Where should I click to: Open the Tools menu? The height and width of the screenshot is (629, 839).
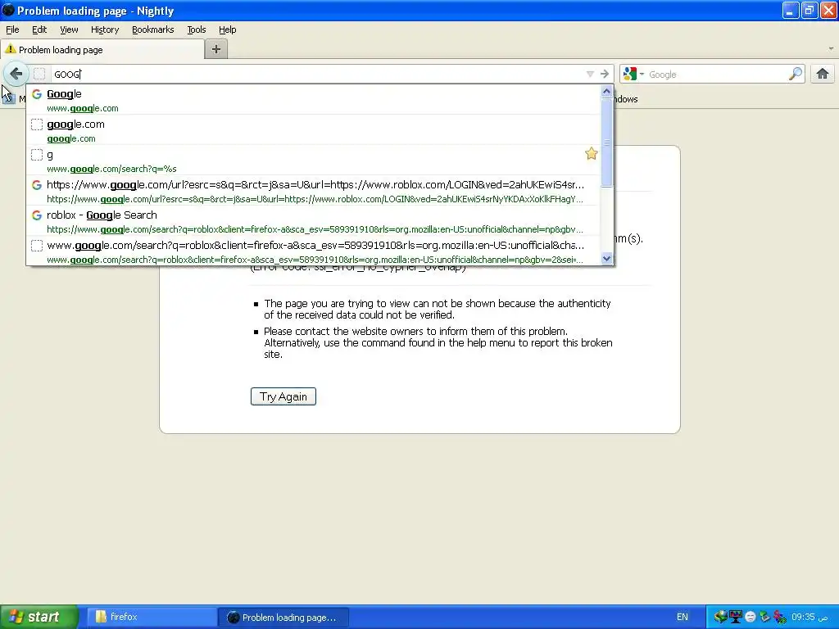(x=197, y=29)
